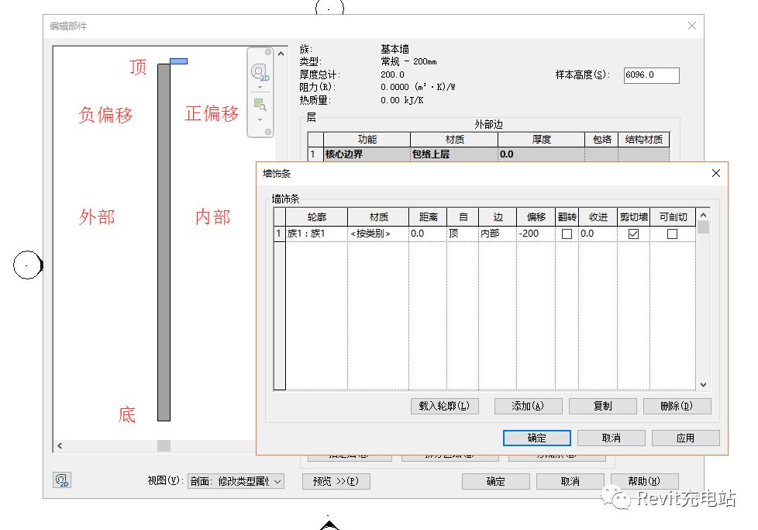The width and height of the screenshot is (758, 530).
Task: Click the 距离 cell showing 0.0
Action: [x=428, y=234]
